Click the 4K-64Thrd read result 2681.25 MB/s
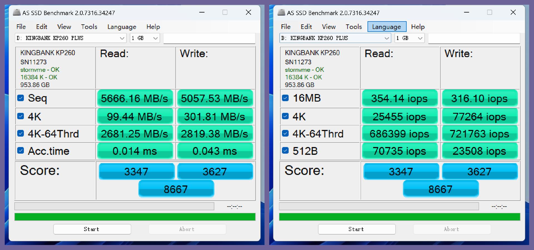 (x=135, y=133)
